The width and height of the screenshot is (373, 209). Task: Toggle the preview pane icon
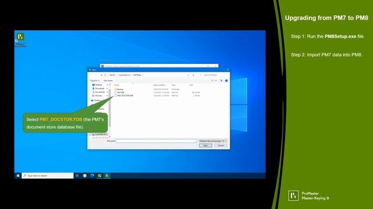[x=221, y=81]
